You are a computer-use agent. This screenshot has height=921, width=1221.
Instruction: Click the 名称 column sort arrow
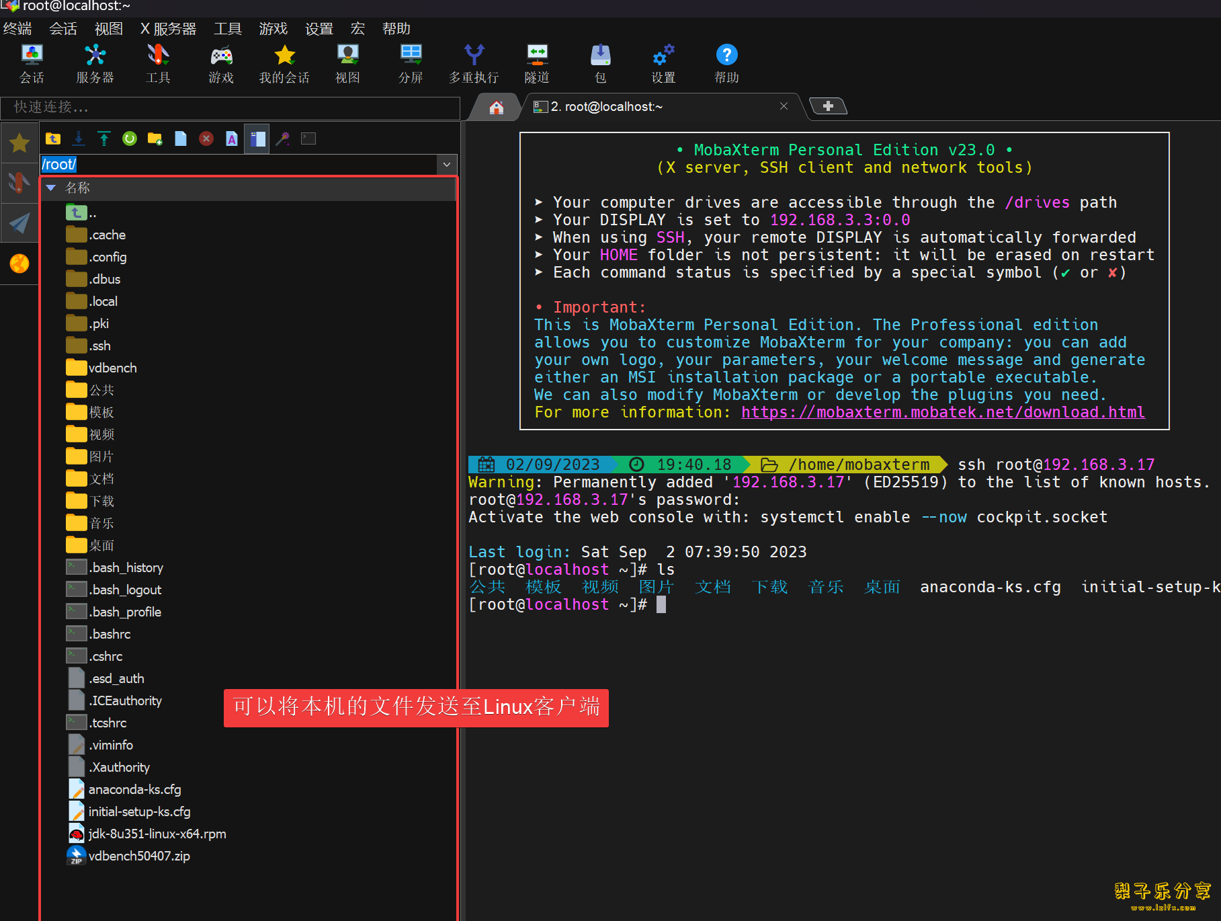click(x=51, y=188)
